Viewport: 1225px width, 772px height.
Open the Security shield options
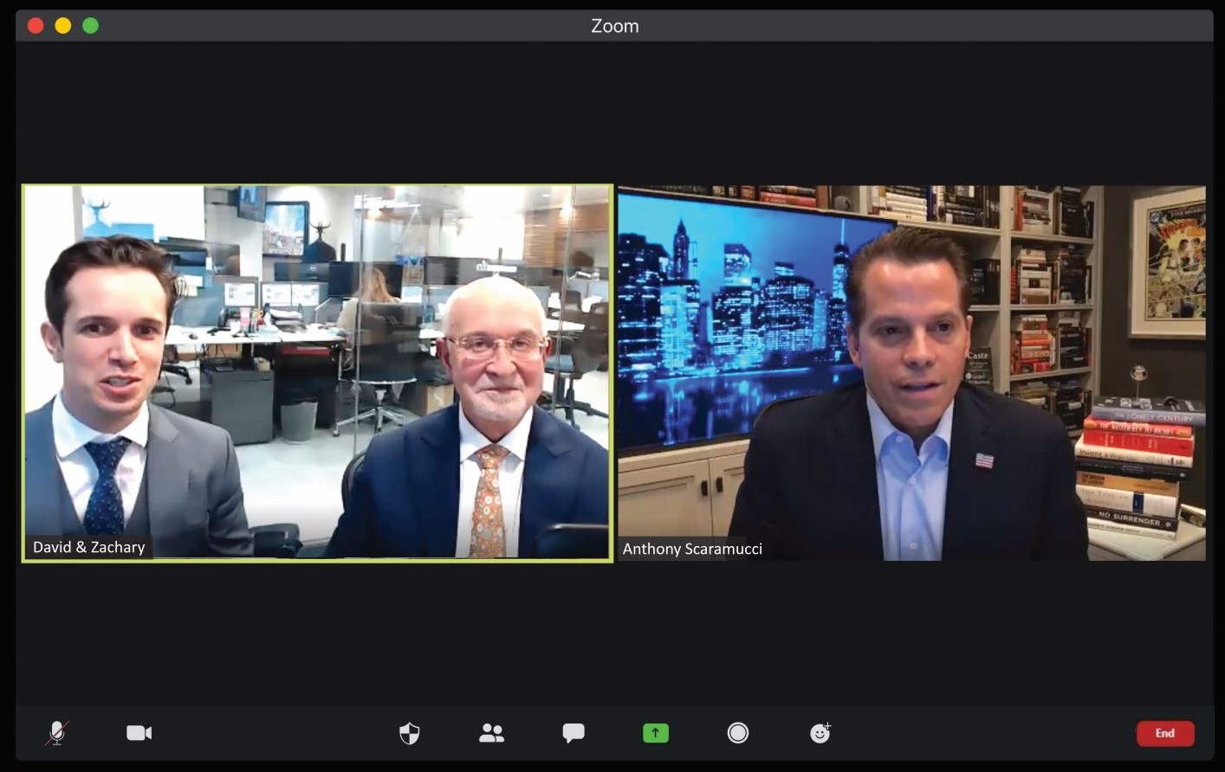pos(409,734)
